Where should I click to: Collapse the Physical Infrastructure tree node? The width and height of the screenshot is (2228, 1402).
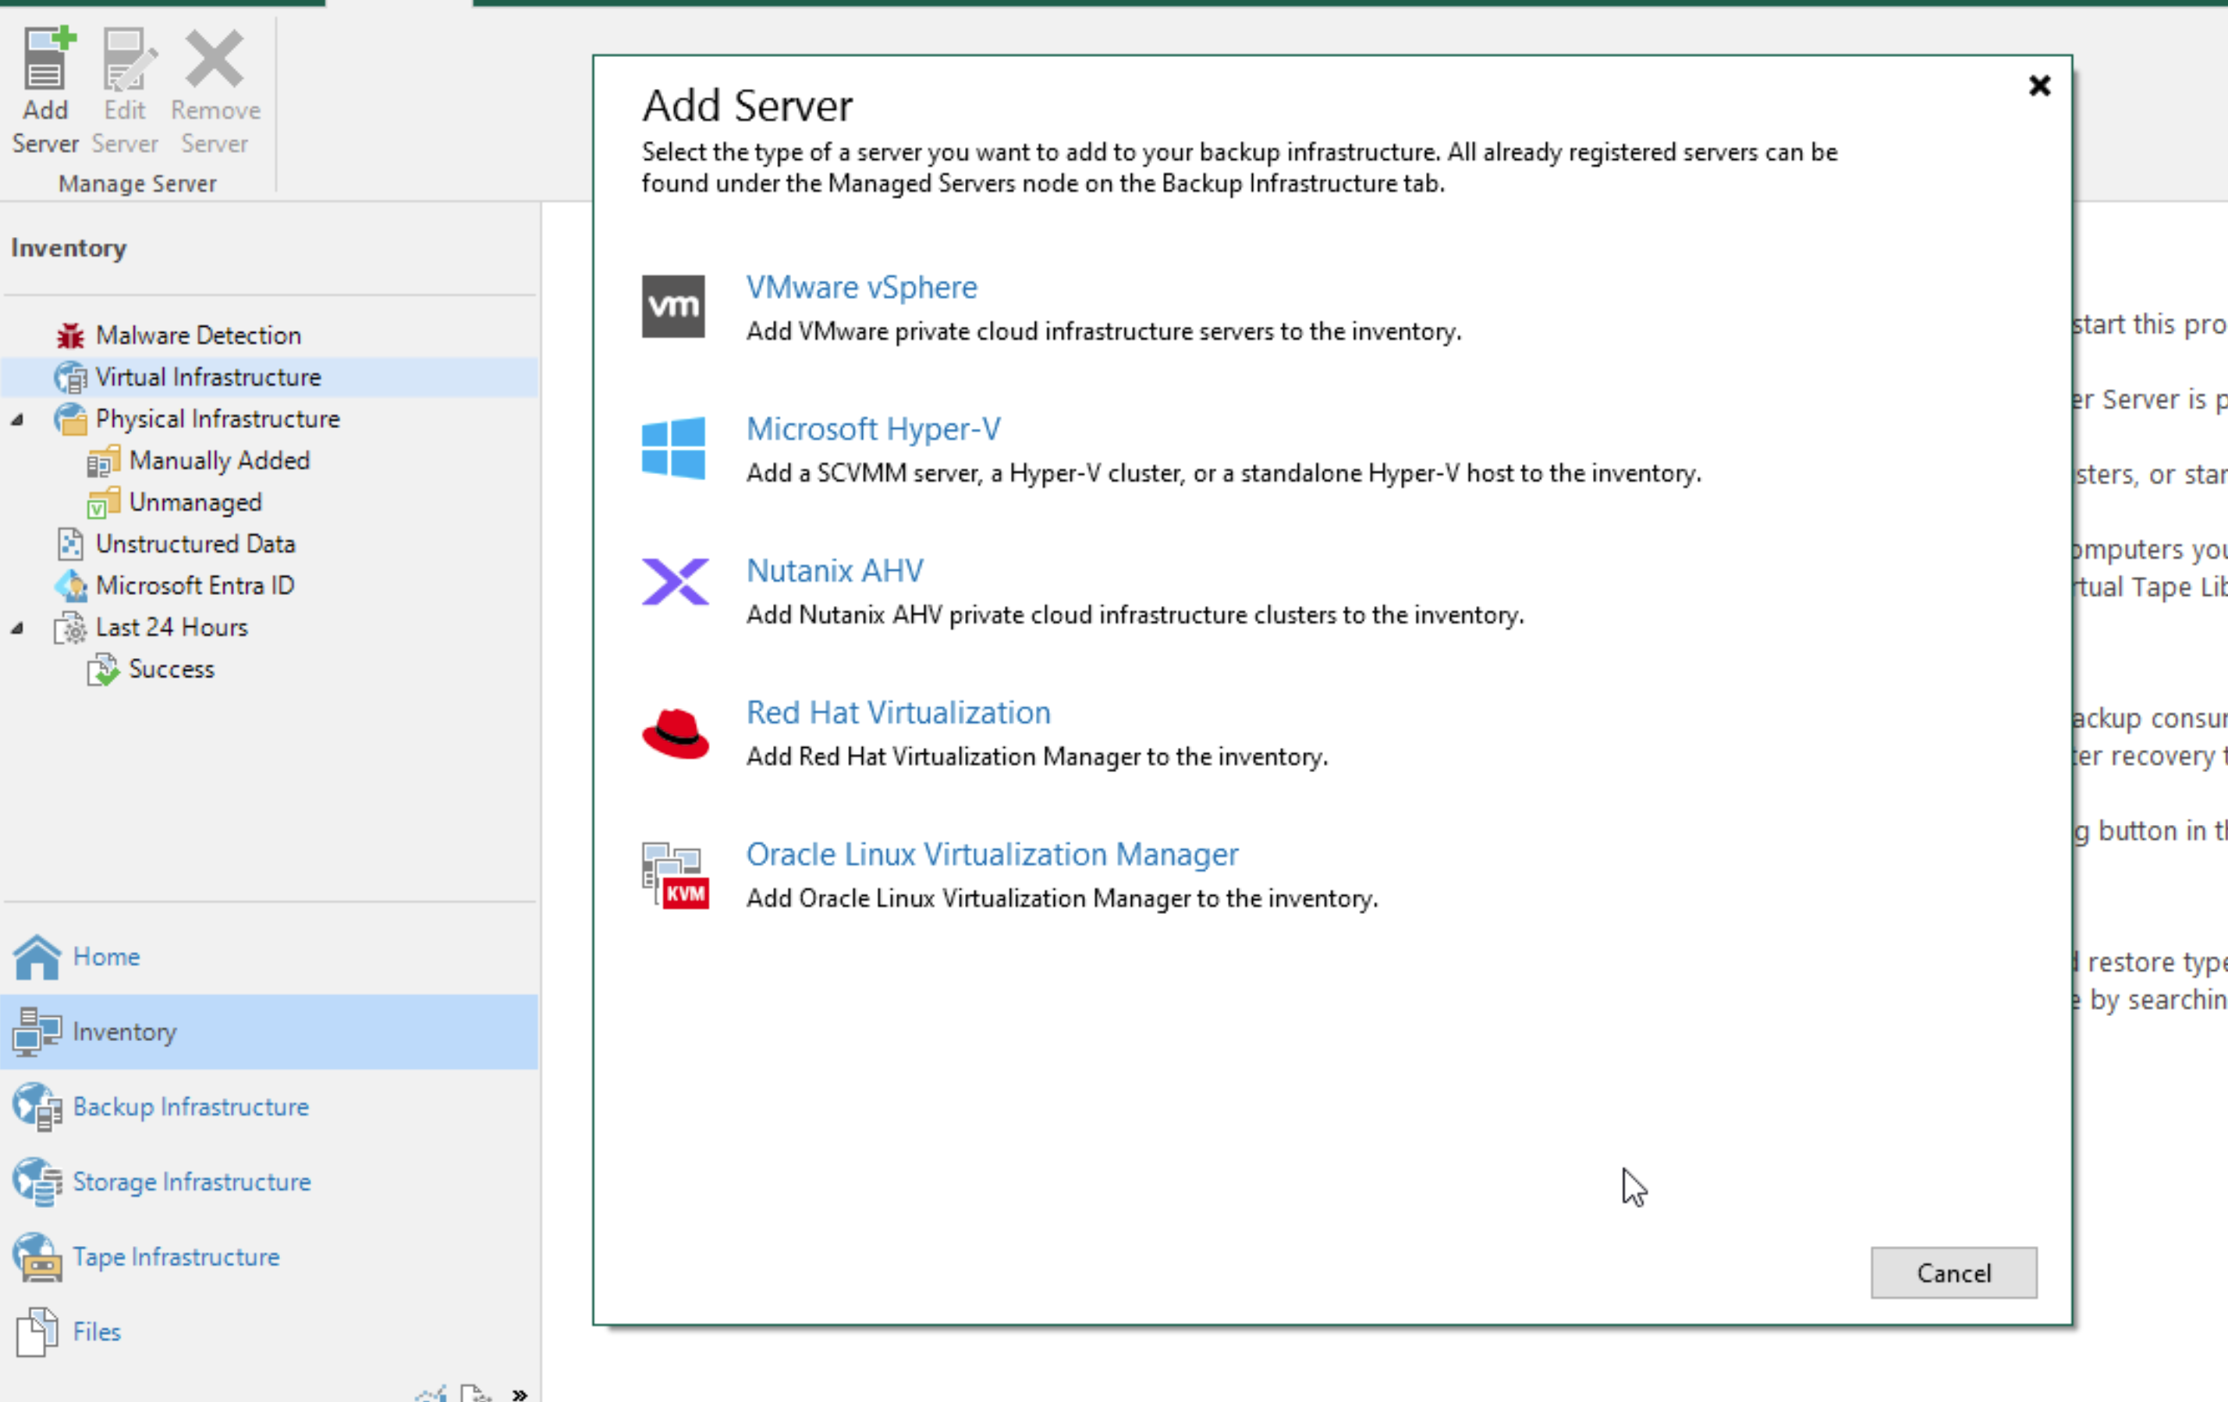pyautogui.click(x=18, y=419)
